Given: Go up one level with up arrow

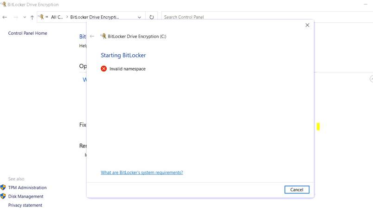Looking at the screenshot, I should [x=32, y=17].
